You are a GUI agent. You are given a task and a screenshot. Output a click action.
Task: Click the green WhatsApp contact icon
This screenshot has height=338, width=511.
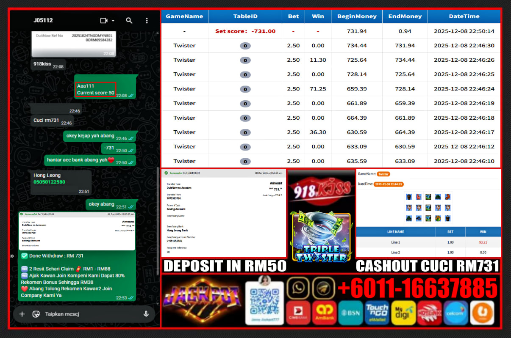299,288
